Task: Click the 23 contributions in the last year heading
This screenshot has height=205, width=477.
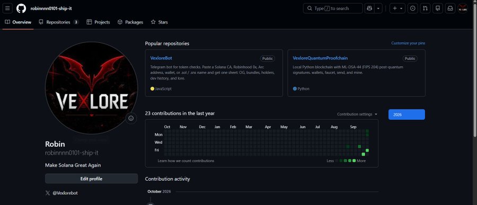Action: [180, 113]
